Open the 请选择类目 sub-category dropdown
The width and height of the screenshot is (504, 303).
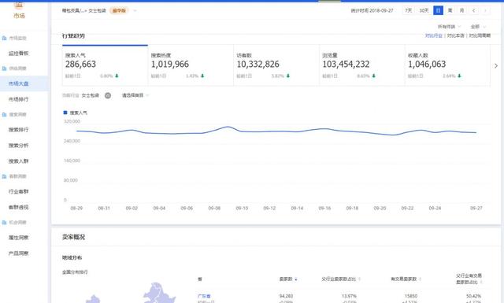point(135,95)
